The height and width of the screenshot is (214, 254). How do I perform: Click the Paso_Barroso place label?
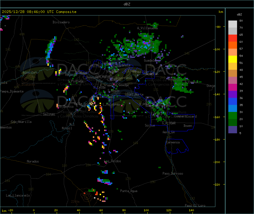[173, 174]
